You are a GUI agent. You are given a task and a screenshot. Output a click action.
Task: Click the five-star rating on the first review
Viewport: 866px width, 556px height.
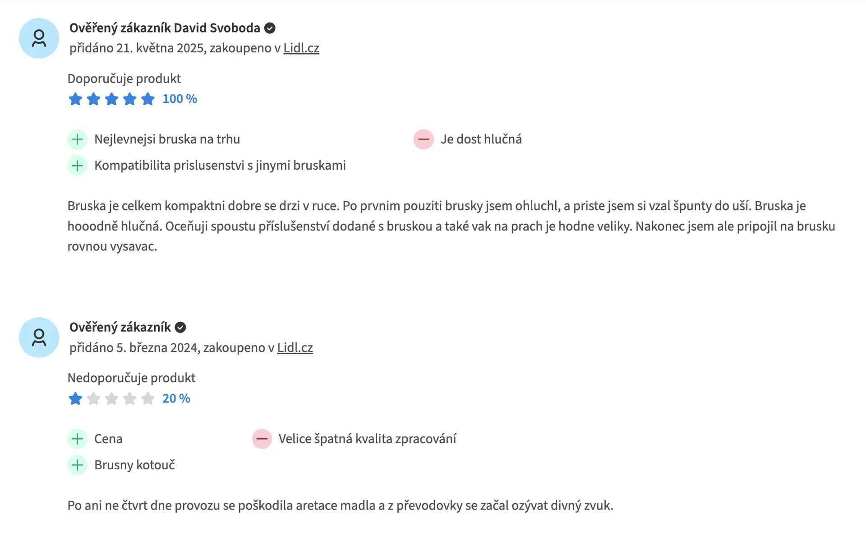[111, 99]
